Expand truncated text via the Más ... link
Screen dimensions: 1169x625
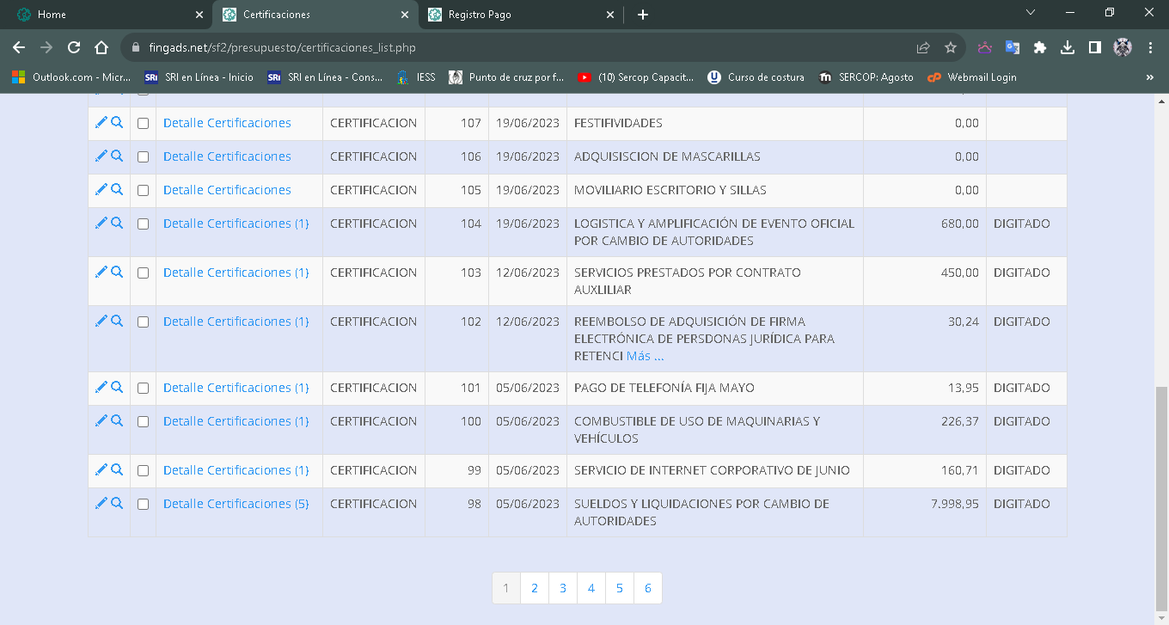[645, 356]
